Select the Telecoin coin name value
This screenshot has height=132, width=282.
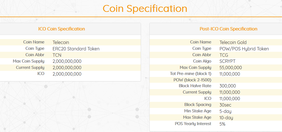[x=61, y=42]
